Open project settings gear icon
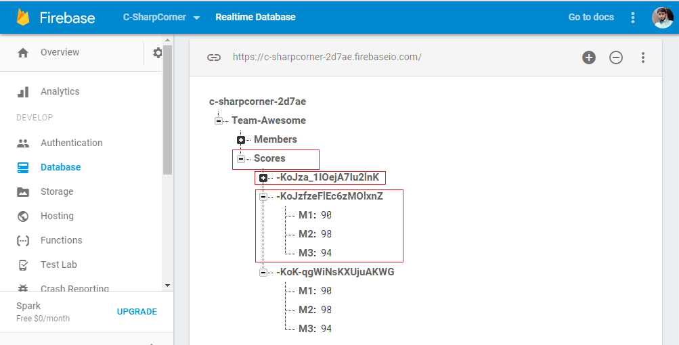This screenshot has height=345, width=679. 158,53
